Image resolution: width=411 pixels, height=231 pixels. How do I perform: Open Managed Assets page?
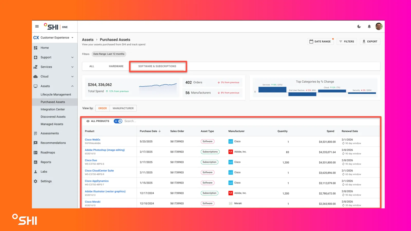pos(52,124)
